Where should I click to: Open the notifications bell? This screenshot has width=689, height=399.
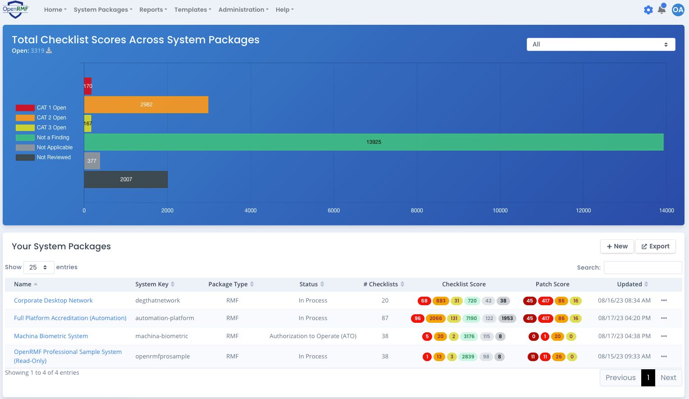pos(662,9)
